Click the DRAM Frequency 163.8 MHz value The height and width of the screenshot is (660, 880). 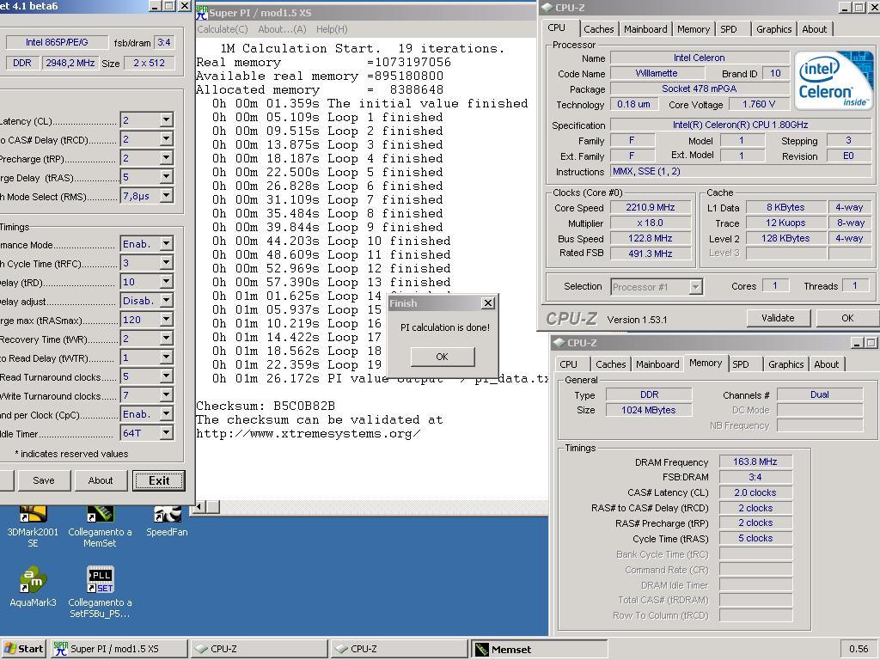coord(755,461)
